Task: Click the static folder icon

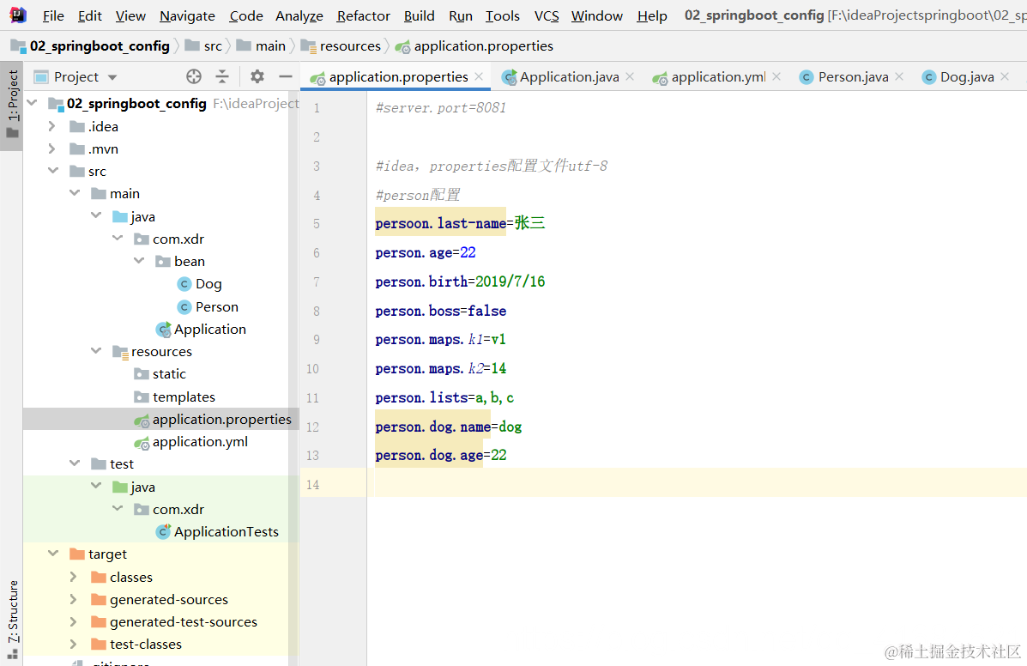Action: [x=141, y=374]
